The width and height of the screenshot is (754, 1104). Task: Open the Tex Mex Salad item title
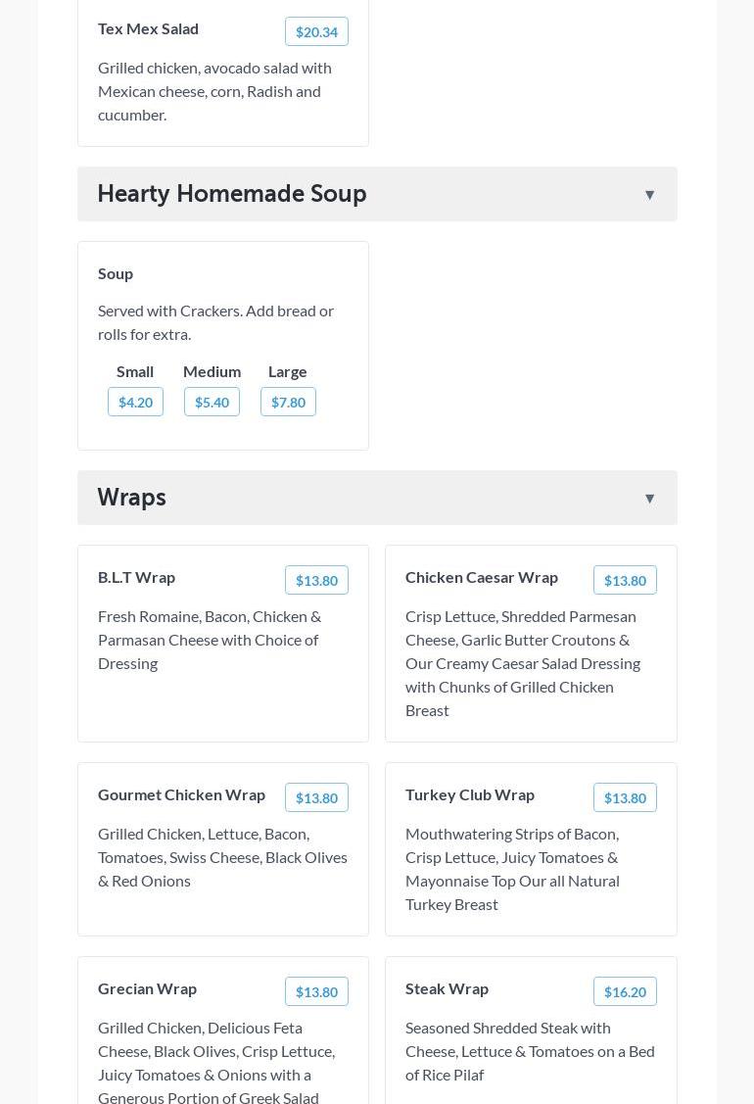tap(148, 28)
